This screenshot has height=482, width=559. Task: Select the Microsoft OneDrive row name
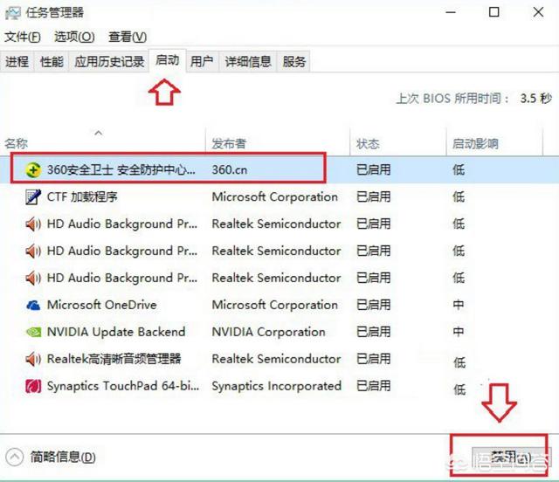[x=102, y=305]
